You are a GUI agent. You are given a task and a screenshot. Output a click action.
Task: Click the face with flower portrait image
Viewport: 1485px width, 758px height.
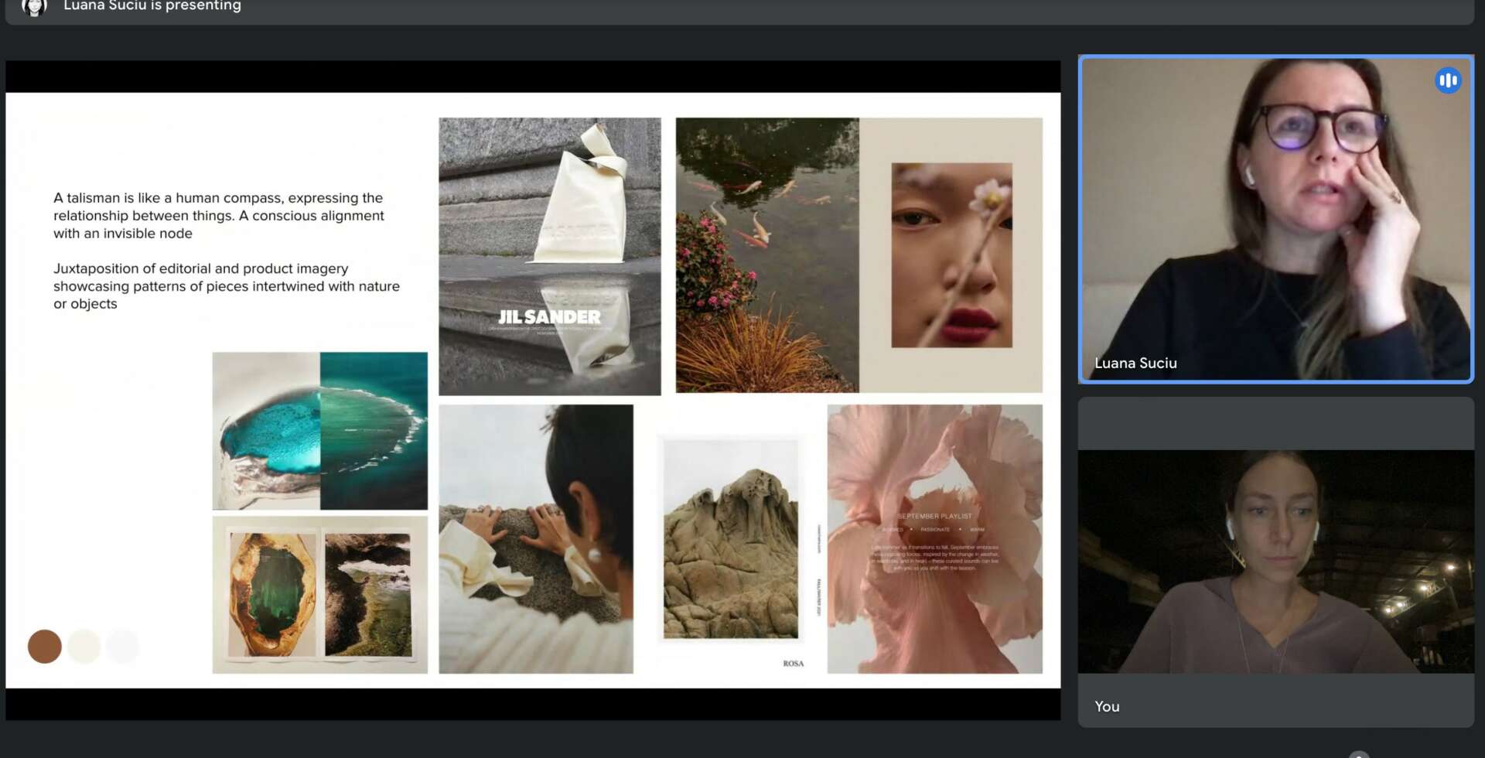951,255
